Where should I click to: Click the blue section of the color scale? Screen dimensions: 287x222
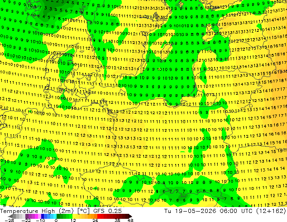point(48,216)
